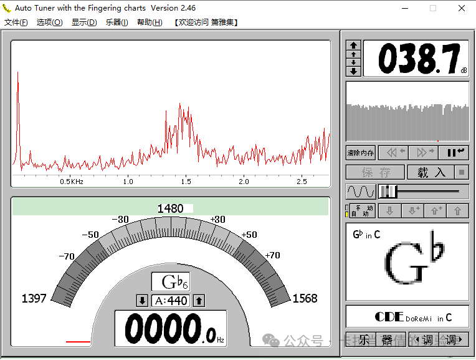Click the sine wave tone generator icon
Screen dimensions: 476x360
tap(360, 192)
